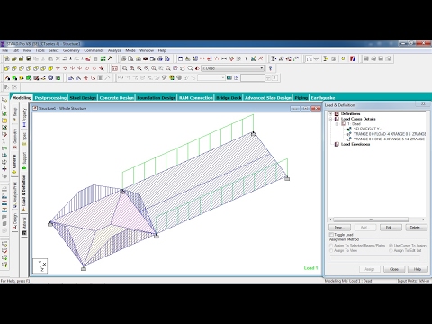Viewport: 432px width, 324px height.
Task: Click the hammer tool icon in top toolbar
Action: [x=110, y=58]
